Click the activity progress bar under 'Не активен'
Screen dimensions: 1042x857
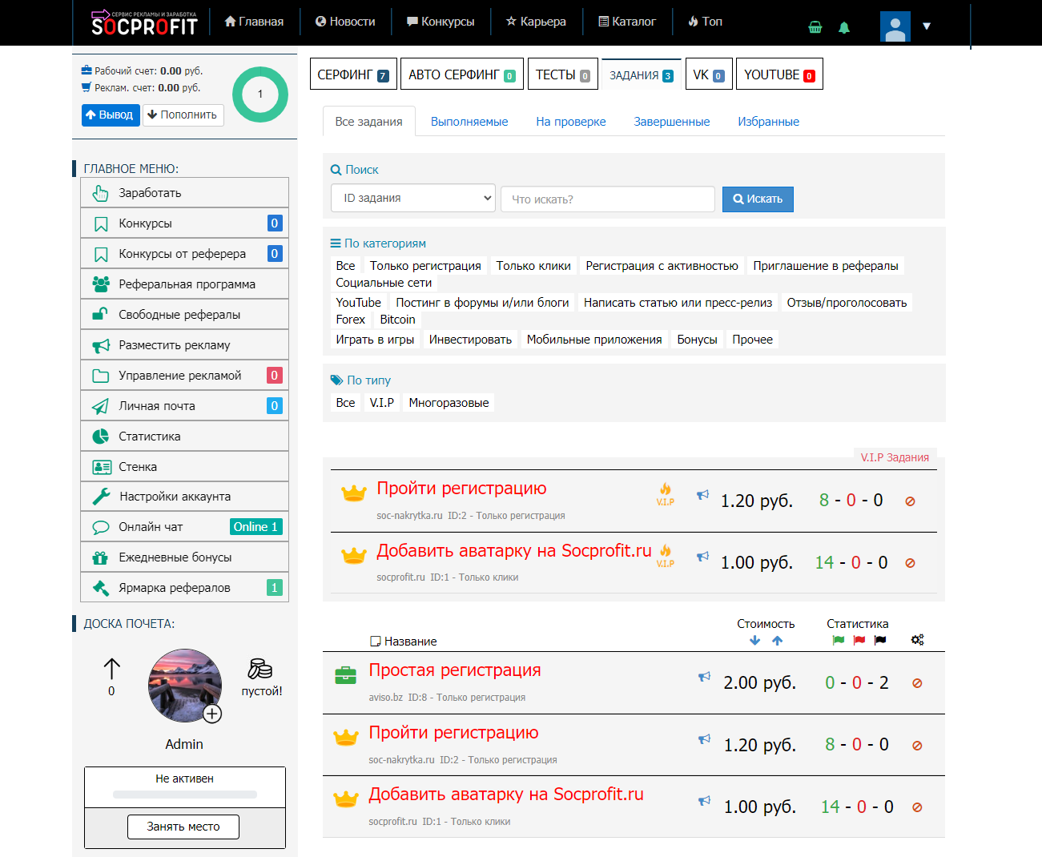[x=185, y=795]
